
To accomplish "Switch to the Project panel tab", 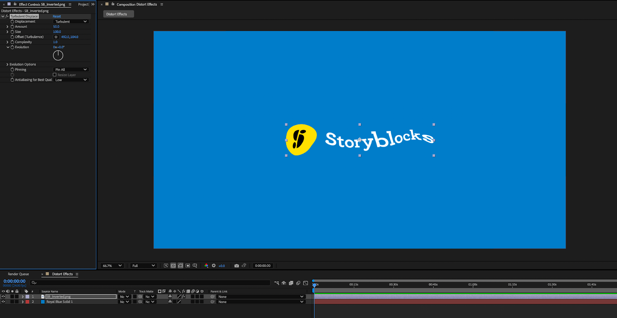I will (83, 4).
